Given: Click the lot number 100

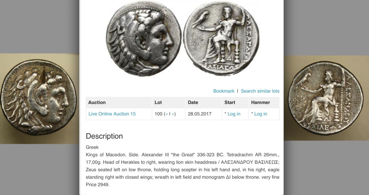Looking at the screenshot, I should (x=158, y=114).
